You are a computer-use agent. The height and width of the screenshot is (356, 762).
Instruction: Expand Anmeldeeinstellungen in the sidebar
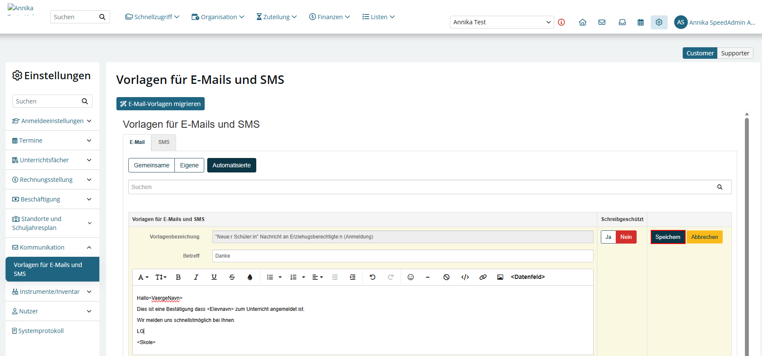click(52, 121)
